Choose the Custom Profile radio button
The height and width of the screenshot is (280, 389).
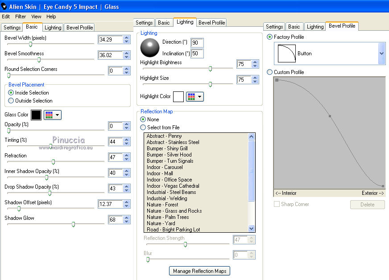[x=269, y=72]
